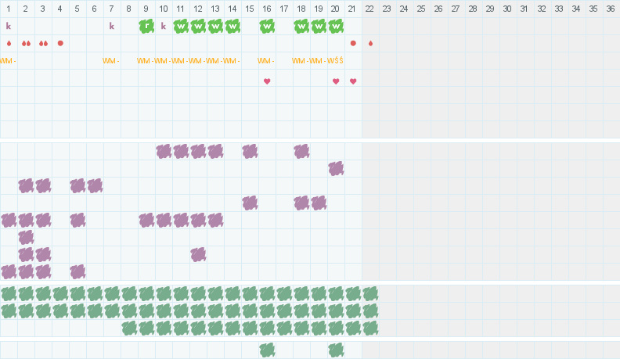Click the double blood drops on day 2
The width and height of the screenshot is (620, 359).
[x=26, y=43]
